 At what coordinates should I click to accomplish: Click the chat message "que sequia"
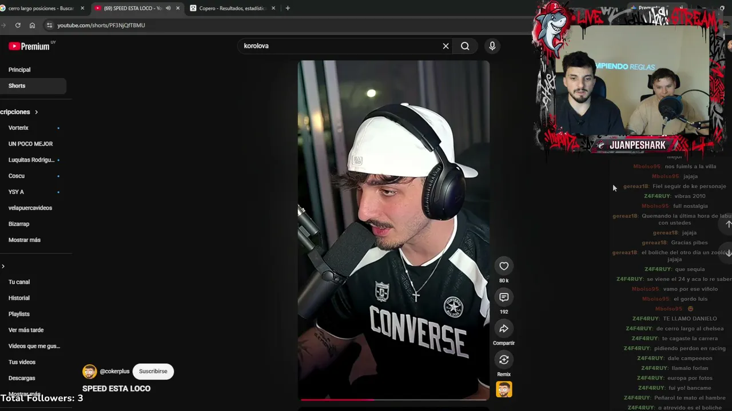tap(690, 269)
